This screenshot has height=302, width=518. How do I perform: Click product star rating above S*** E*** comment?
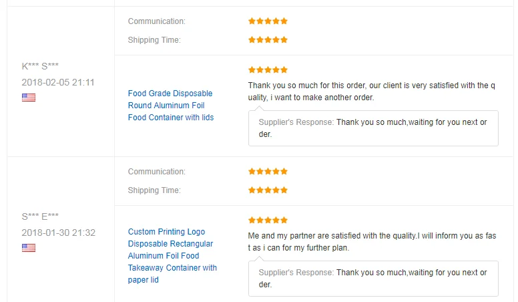(268, 220)
